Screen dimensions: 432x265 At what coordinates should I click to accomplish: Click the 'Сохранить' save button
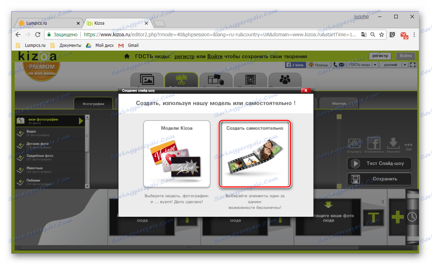pos(379,179)
